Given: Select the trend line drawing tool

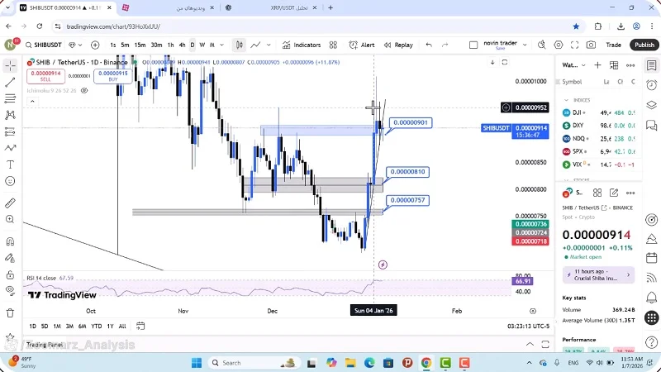Looking at the screenshot, I should point(10,83).
